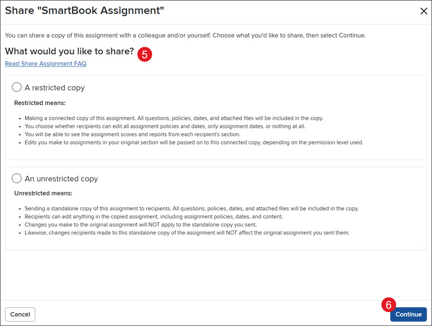Open the Read Share Assignment FAQ link
This screenshot has height=326, width=432.
[46, 63]
